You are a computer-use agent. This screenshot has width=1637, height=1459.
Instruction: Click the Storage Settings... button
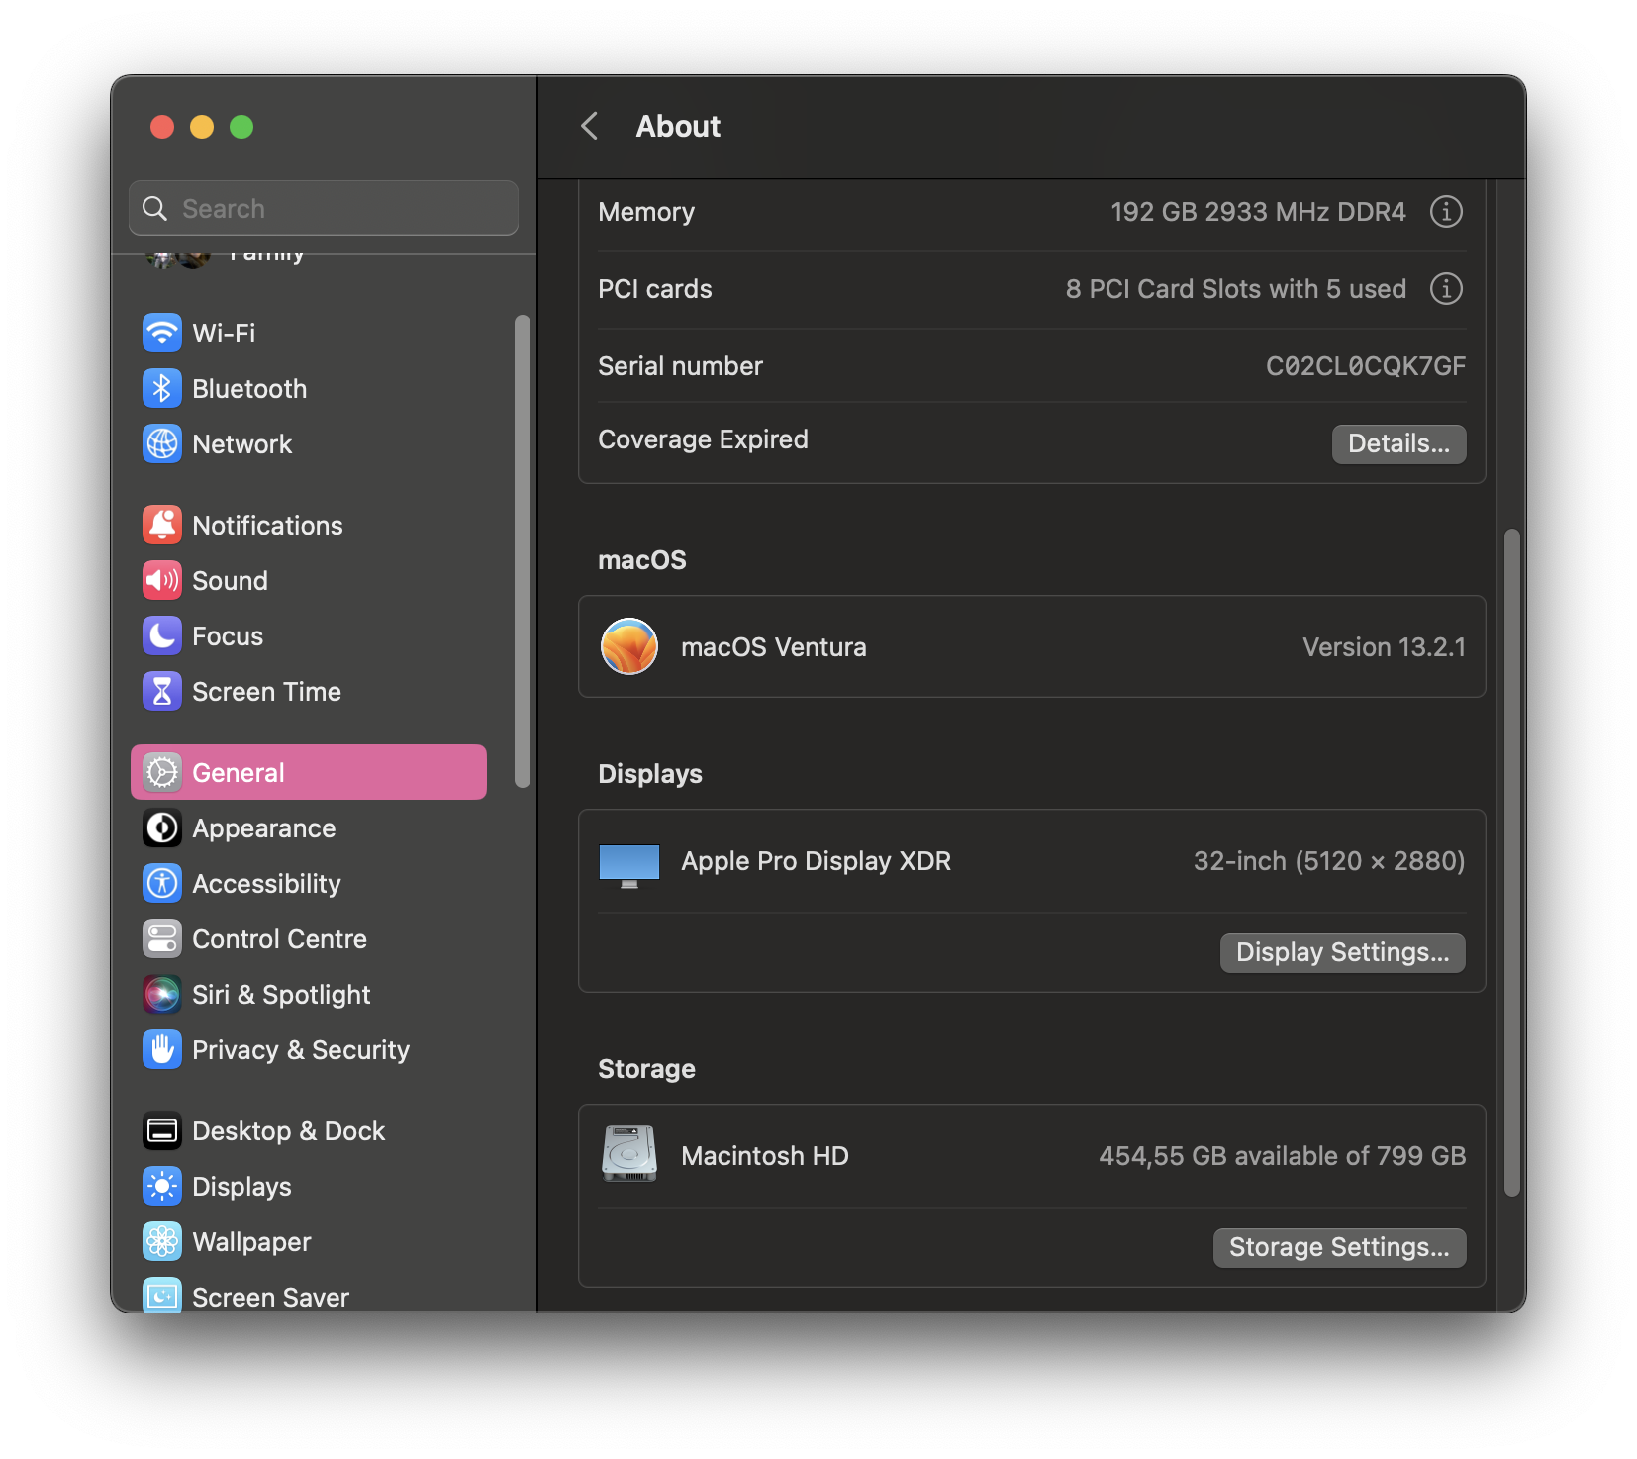1339,1247
